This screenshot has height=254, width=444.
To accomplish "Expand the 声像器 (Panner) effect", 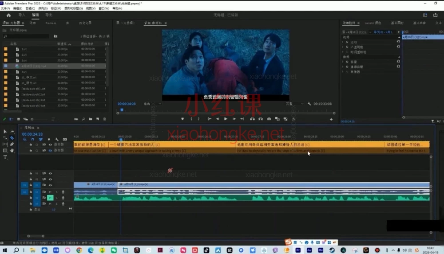I will coord(343,72).
